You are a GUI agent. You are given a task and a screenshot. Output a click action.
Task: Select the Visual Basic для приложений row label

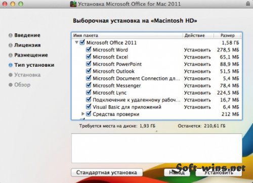[127, 107]
